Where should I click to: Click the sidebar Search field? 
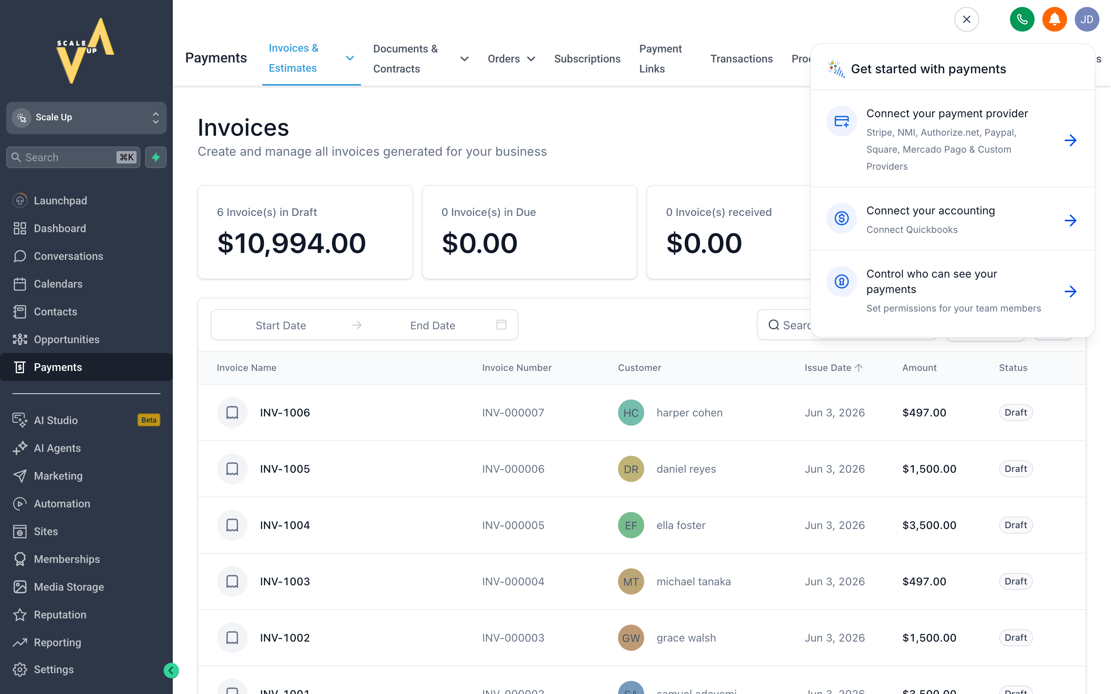(x=73, y=157)
